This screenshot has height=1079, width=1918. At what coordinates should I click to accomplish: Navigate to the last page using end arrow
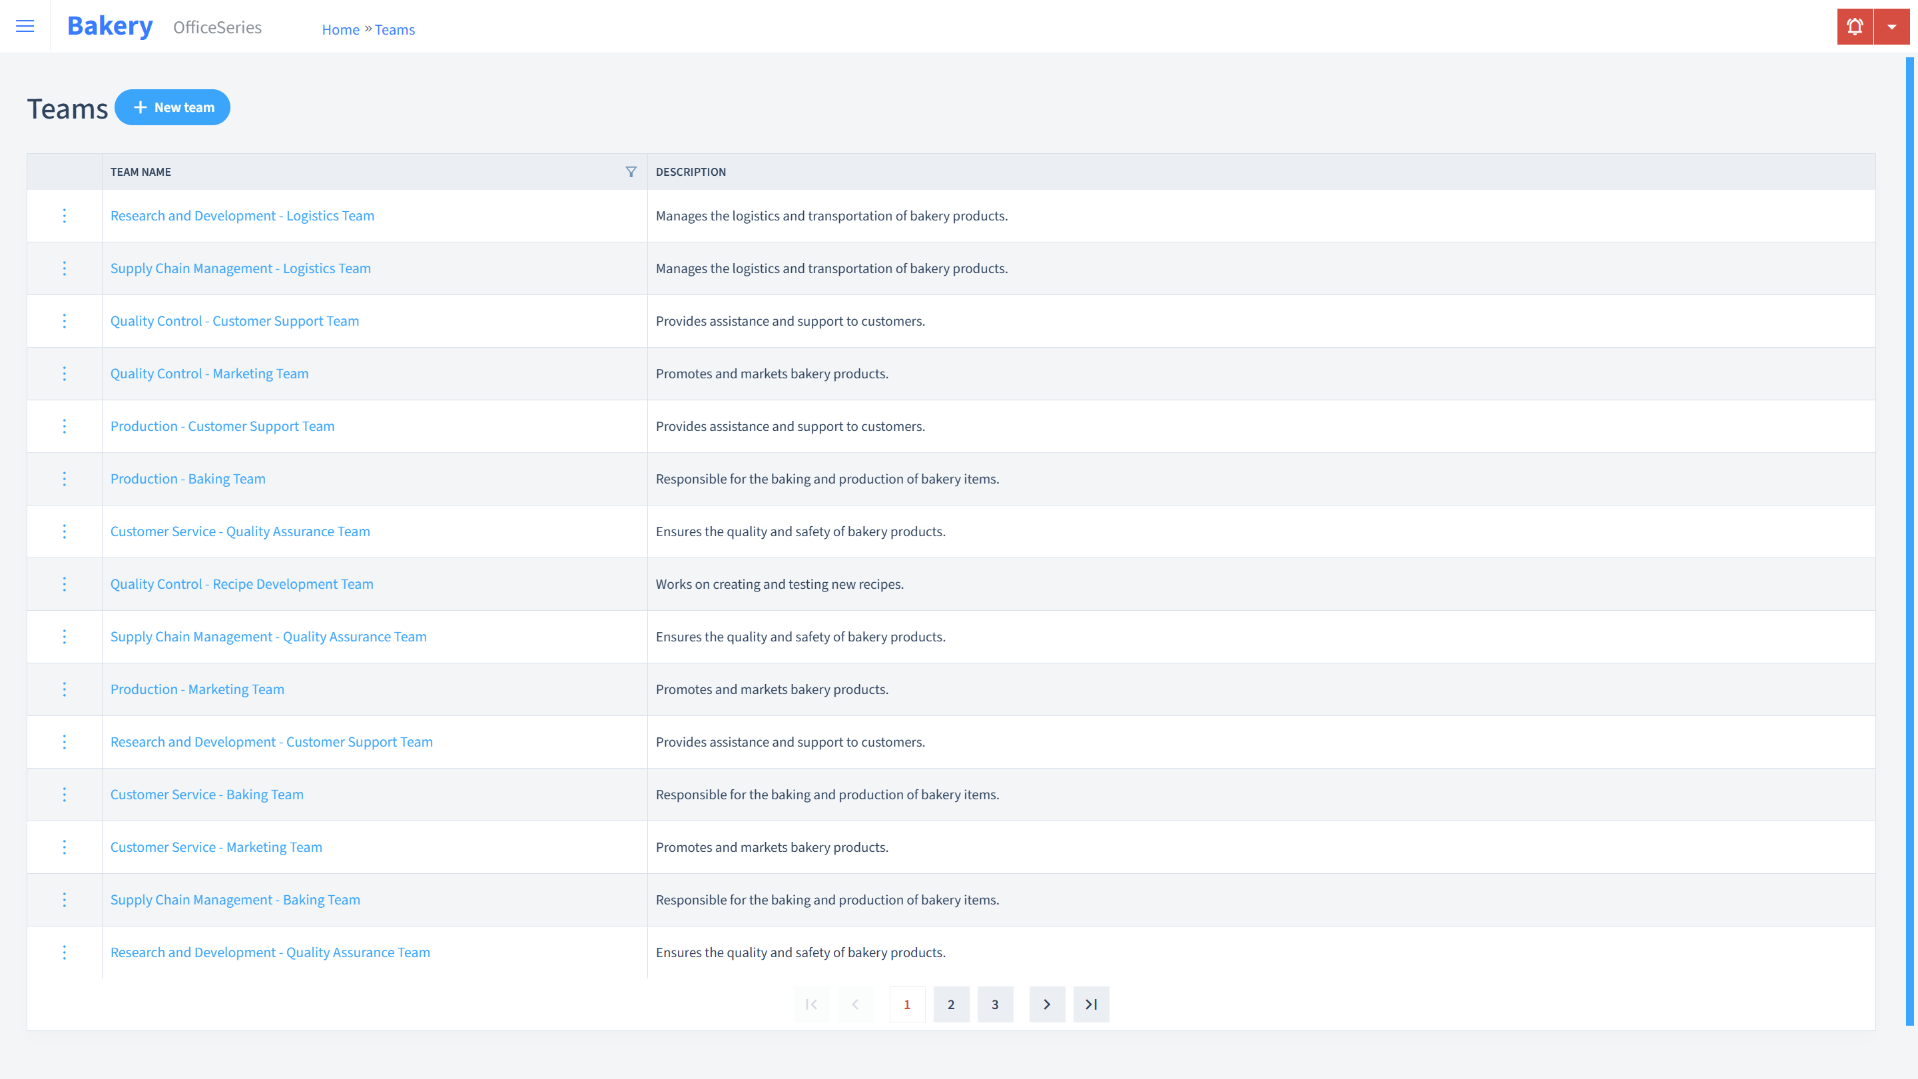tap(1091, 1004)
